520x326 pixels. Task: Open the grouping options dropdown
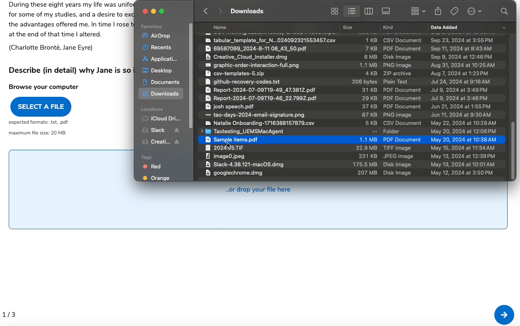[x=417, y=11]
